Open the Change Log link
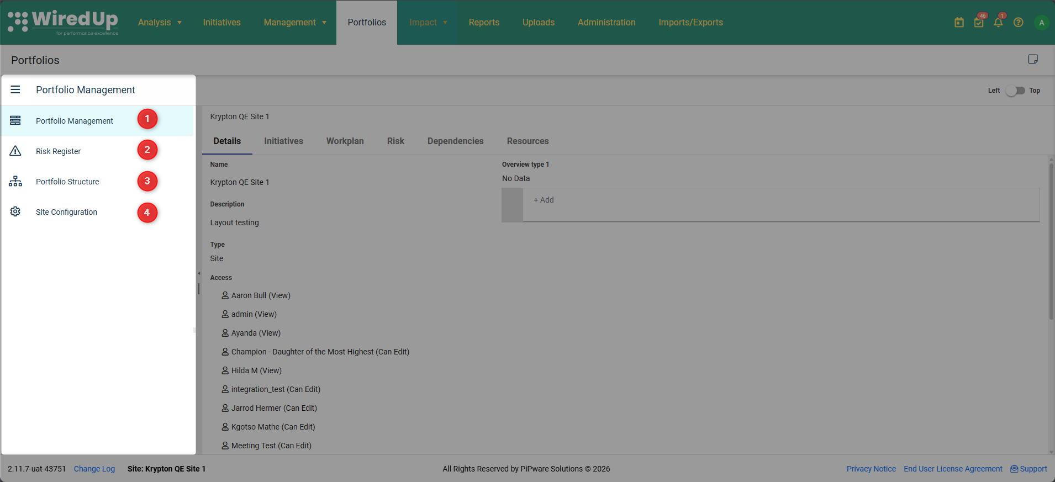1055x482 pixels. tap(94, 469)
